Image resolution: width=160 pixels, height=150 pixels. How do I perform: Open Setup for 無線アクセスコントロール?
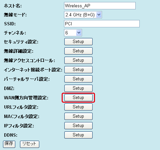click(78, 60)
